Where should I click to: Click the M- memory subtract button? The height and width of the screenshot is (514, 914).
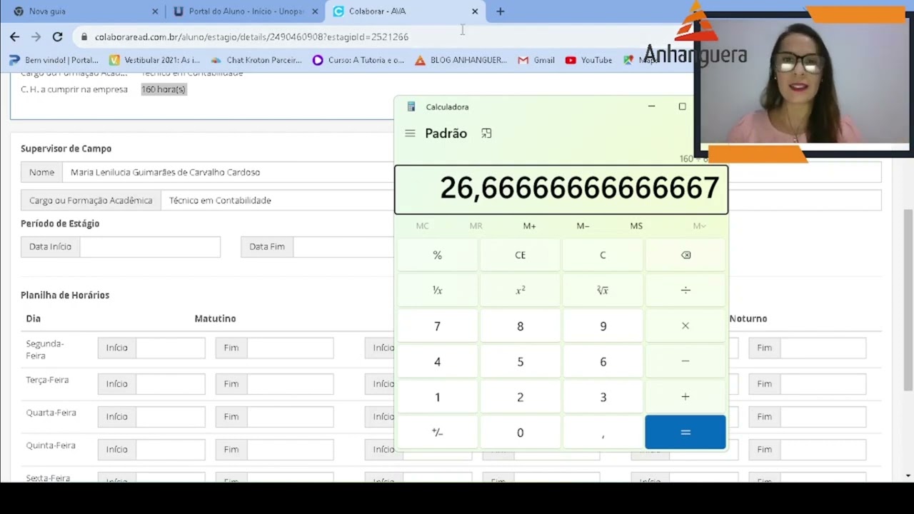tap(583, 226)
